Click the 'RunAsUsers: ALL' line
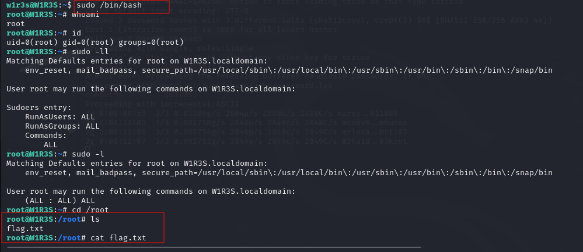The width and height of the screenshot is (583, 252). (x=60, y=117)
